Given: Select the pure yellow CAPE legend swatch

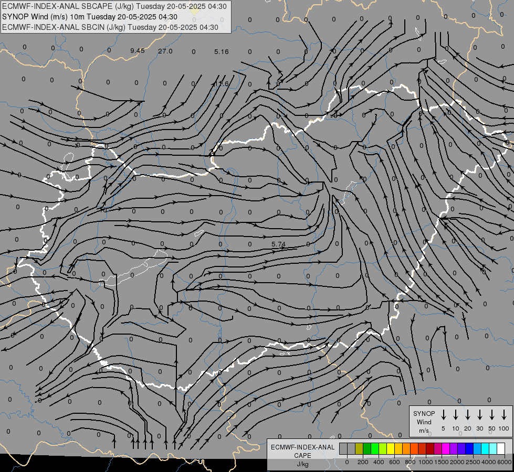Looking at the screenshot, I should click(x=391, y=448).
